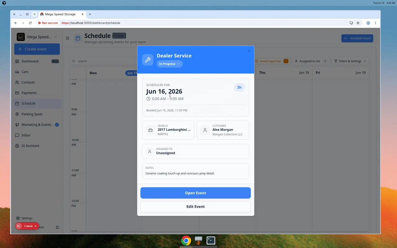Click the clock icon beside 6:00 AM
Screen dimensions: 397x248
pyautogui.click(x=148, y=99)
